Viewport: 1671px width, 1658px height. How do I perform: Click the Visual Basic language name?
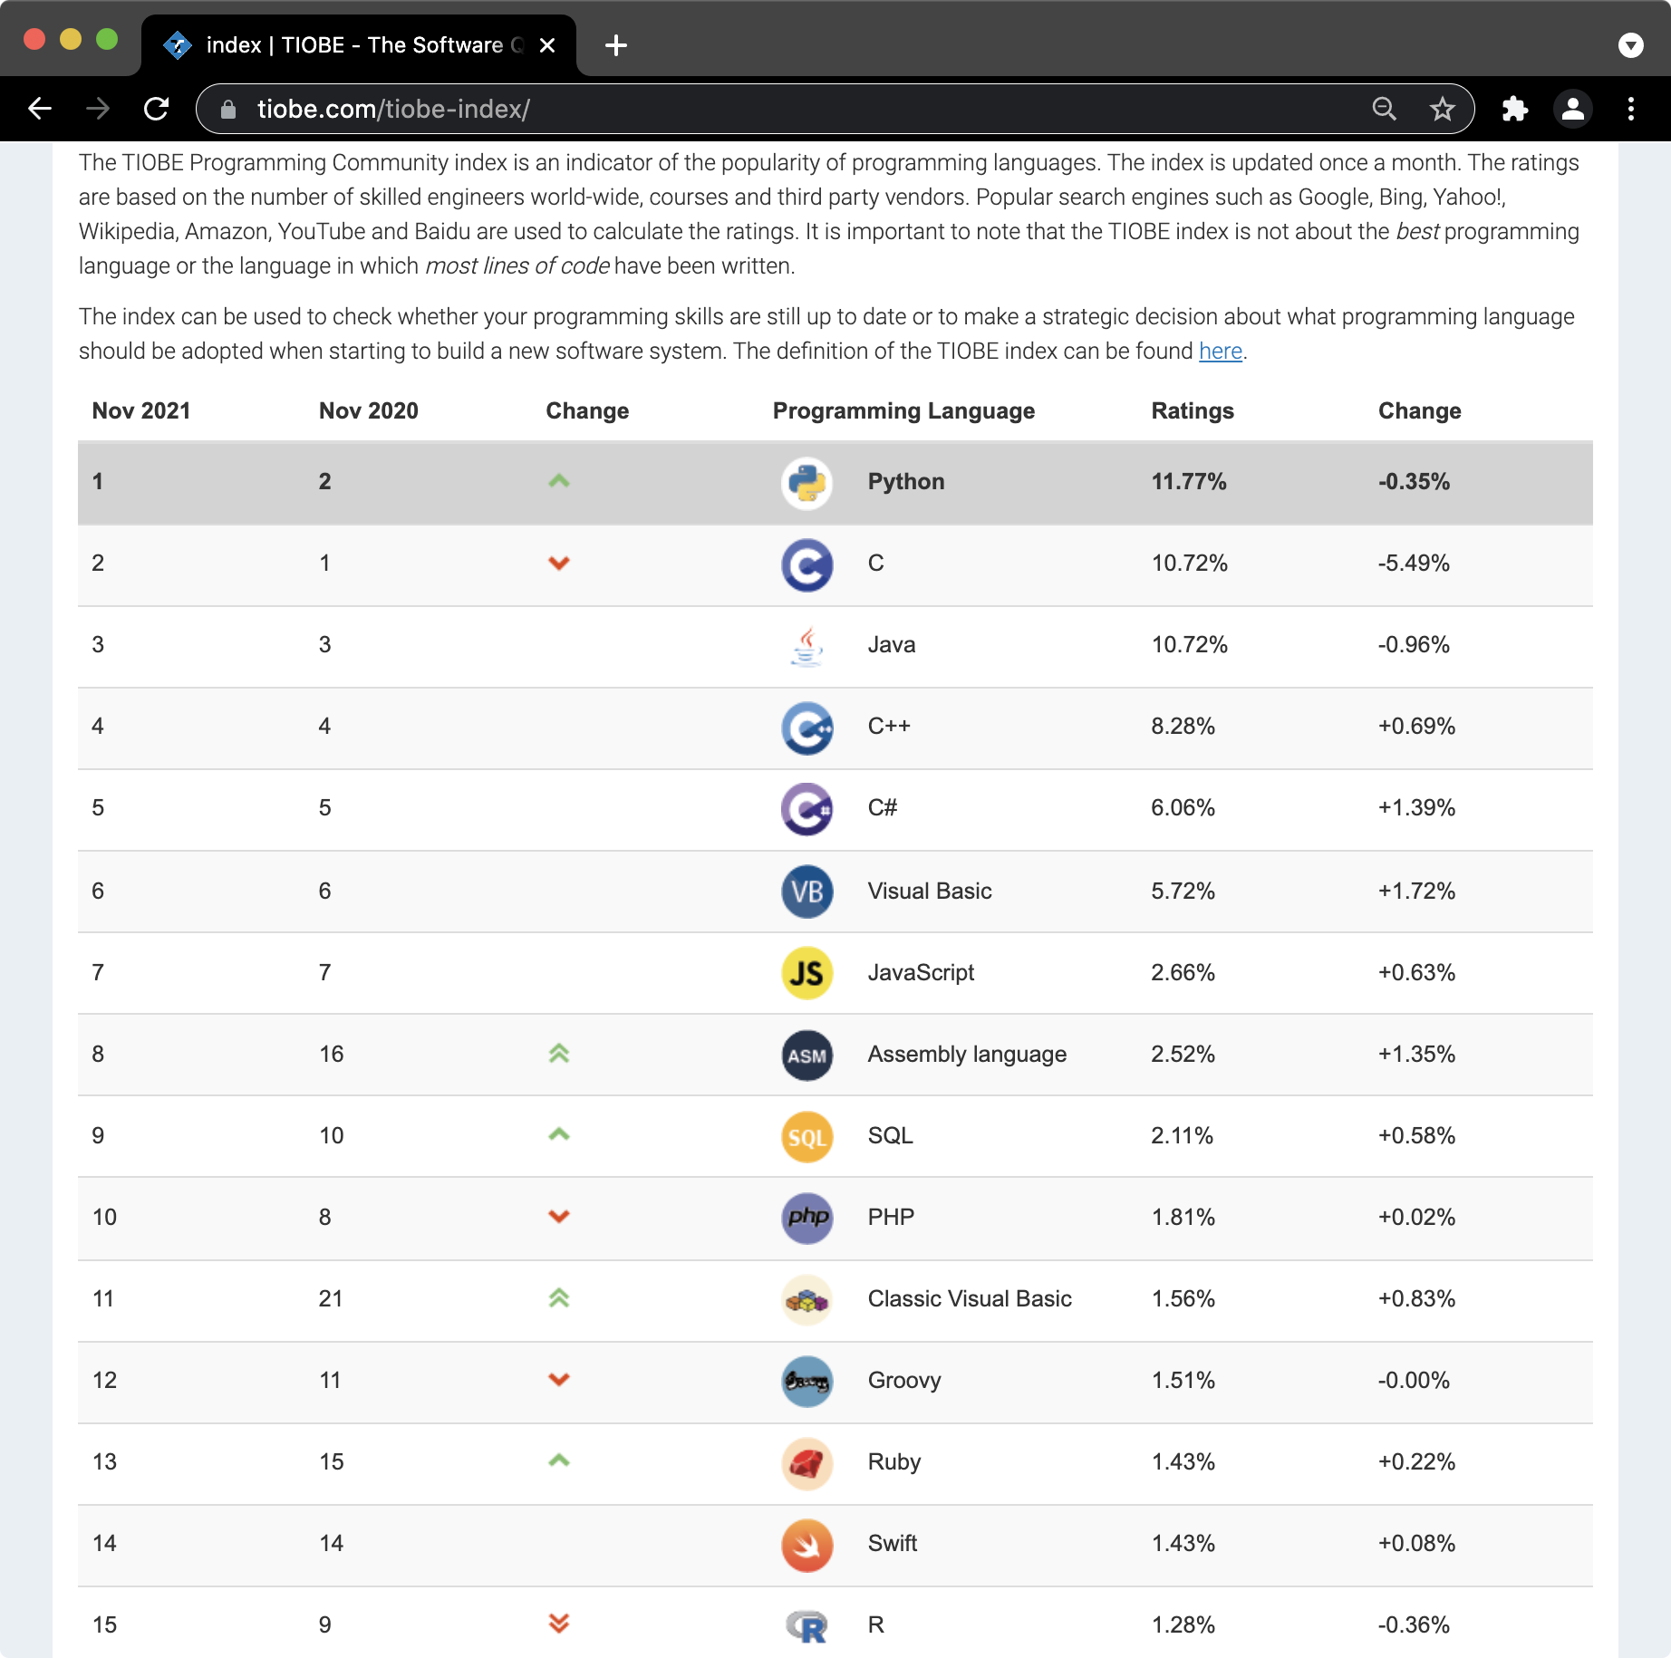point(930,892)
